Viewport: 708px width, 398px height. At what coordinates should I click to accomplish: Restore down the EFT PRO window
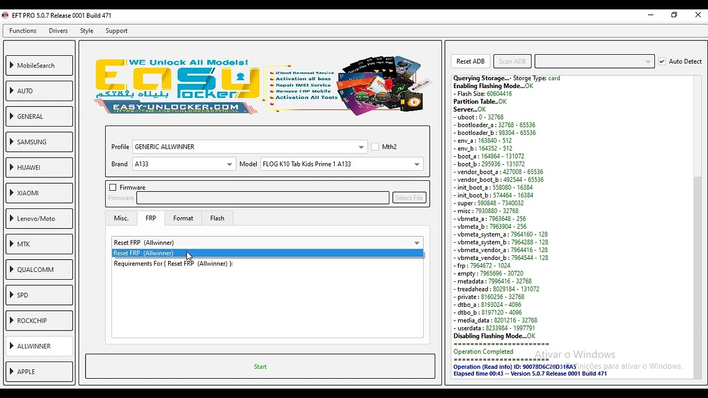pyautogui.click(x=674, y=15)
